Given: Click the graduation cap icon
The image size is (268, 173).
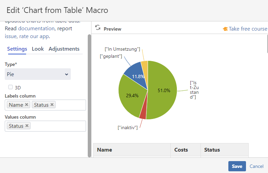Looking at the screenshot, I should pos(225,29).
